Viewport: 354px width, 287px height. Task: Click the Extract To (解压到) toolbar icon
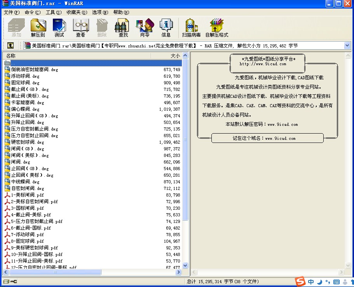tap(38, 28)
